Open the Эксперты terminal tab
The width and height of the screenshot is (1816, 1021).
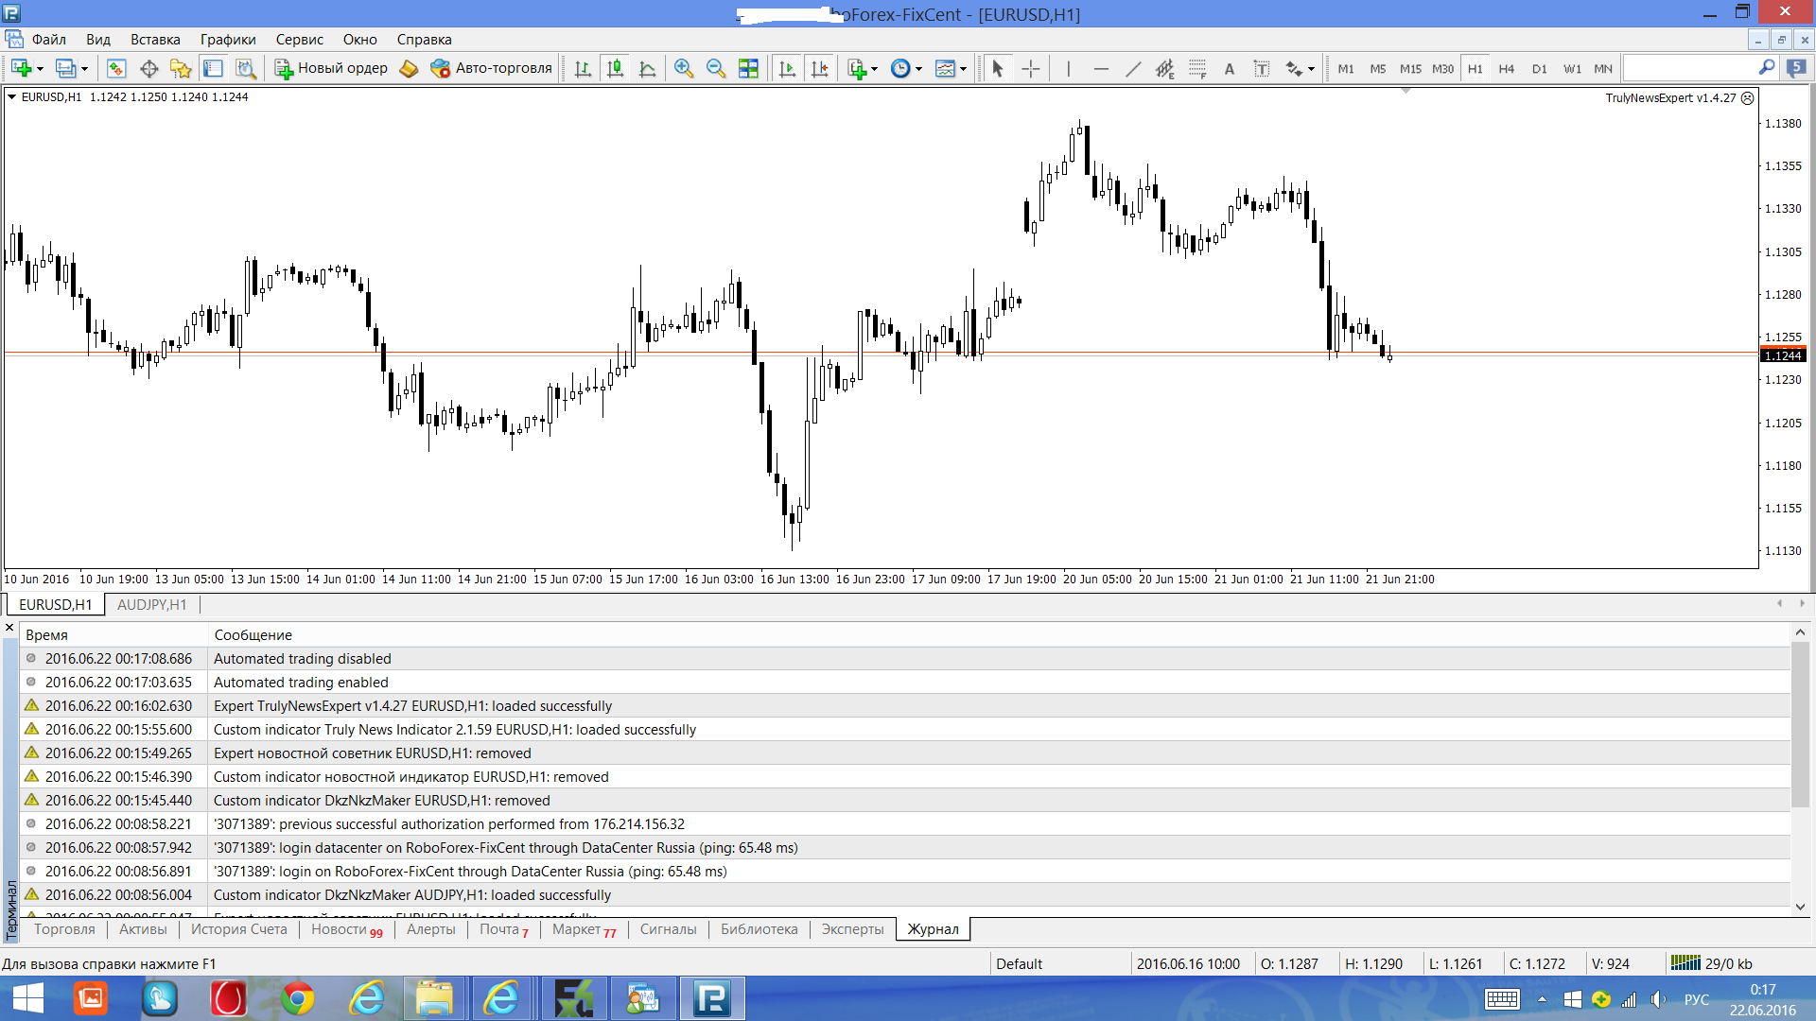852,929
